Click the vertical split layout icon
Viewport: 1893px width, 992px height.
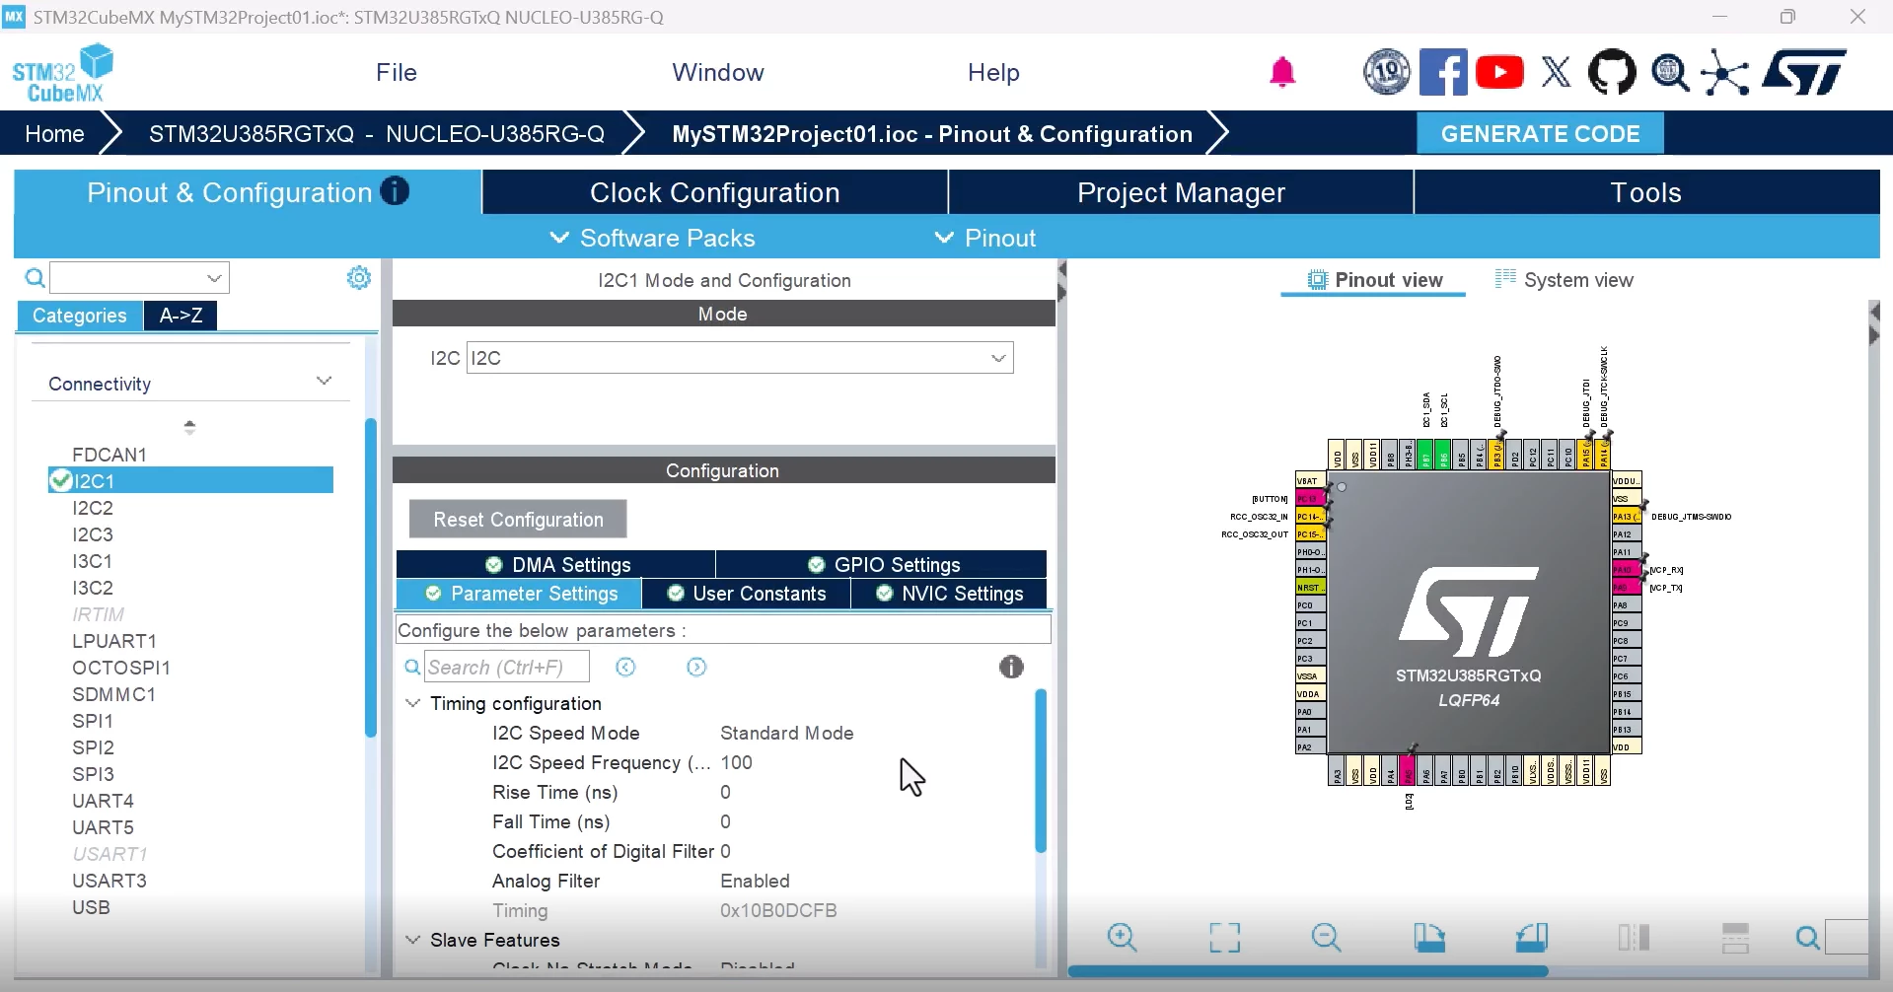click(x=1634, y=937)
